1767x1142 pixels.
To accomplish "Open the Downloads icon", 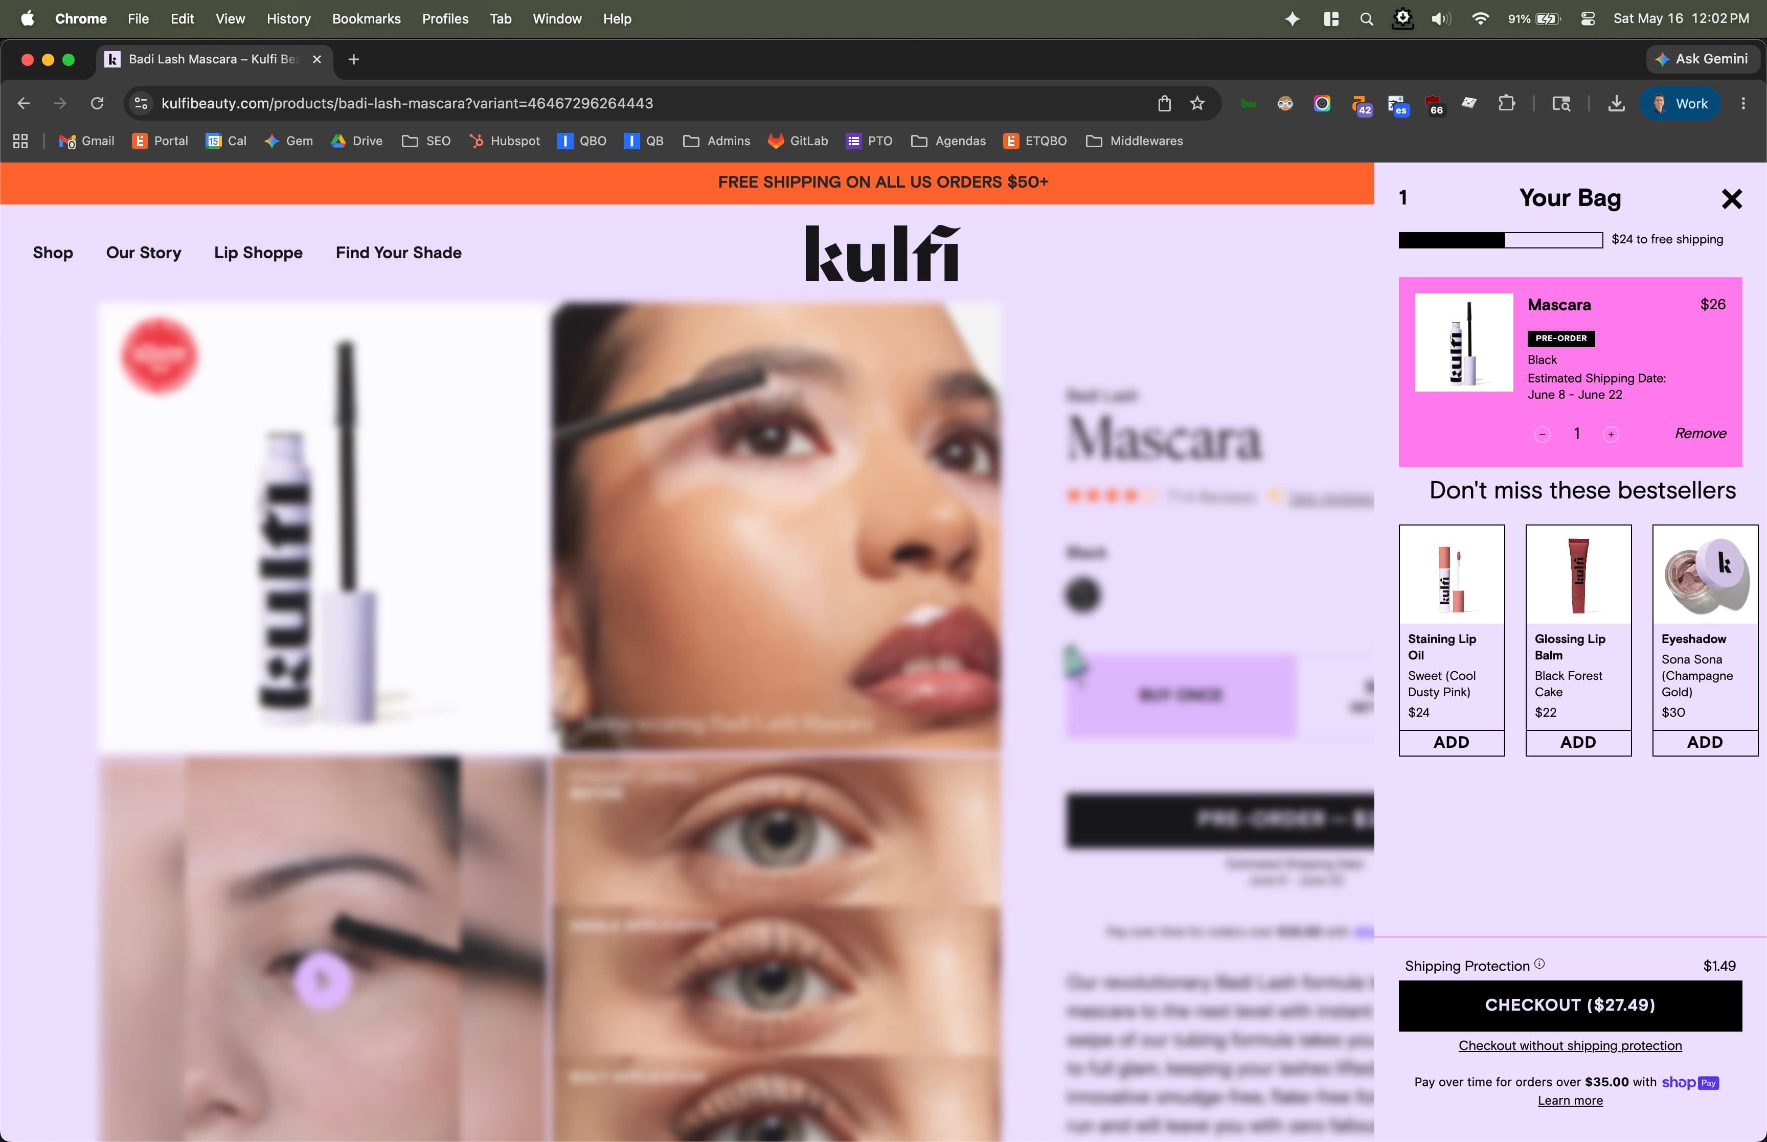I will click(x=1616, y=104).
